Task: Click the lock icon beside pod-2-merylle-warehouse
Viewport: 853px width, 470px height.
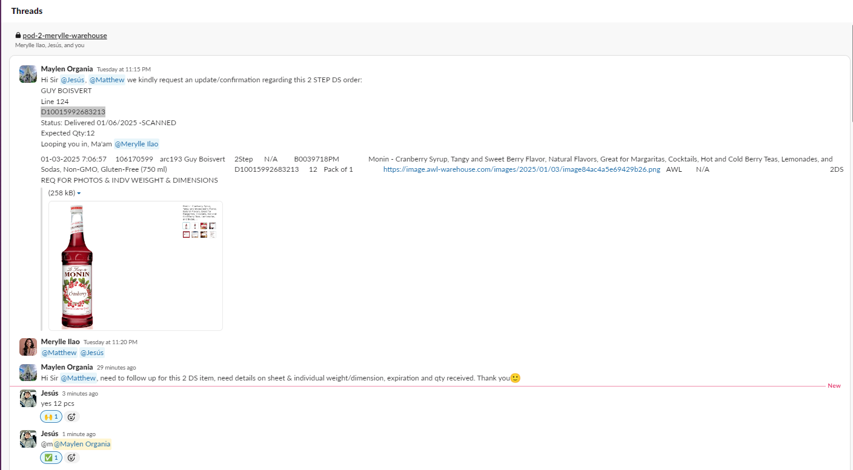Action: pos(18,36)
